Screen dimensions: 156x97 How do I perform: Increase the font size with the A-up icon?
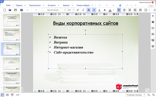click(78, 10)
